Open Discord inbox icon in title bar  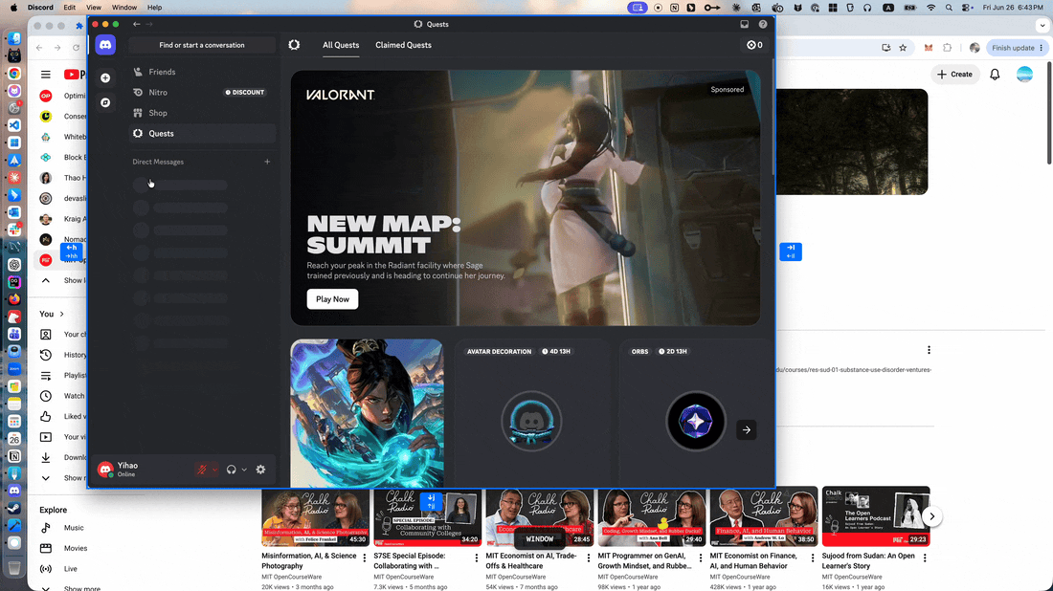pos(744,24)
